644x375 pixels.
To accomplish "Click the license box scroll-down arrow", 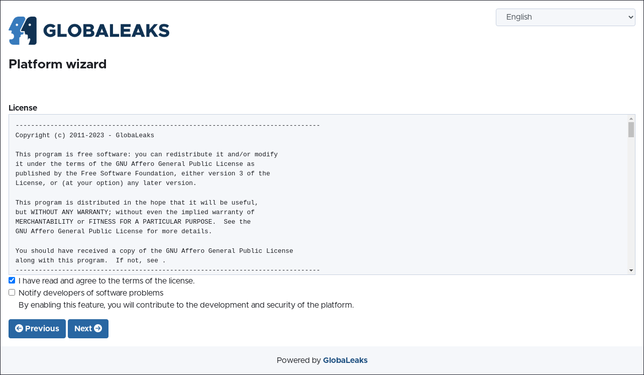I will point(631,270).
